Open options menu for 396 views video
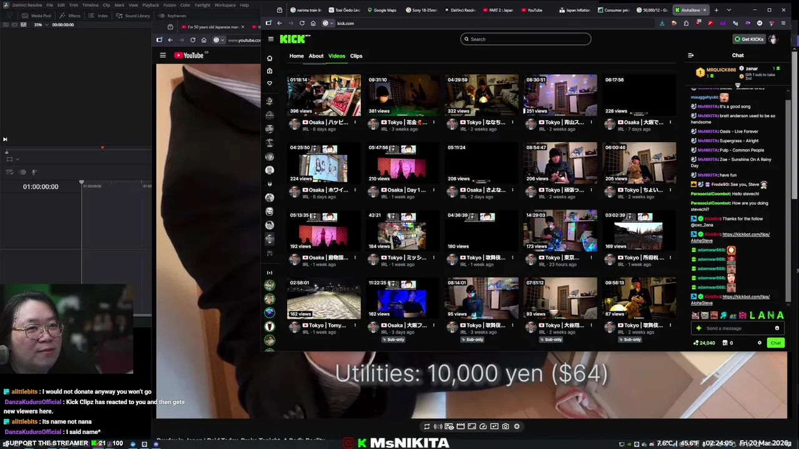 355,122
